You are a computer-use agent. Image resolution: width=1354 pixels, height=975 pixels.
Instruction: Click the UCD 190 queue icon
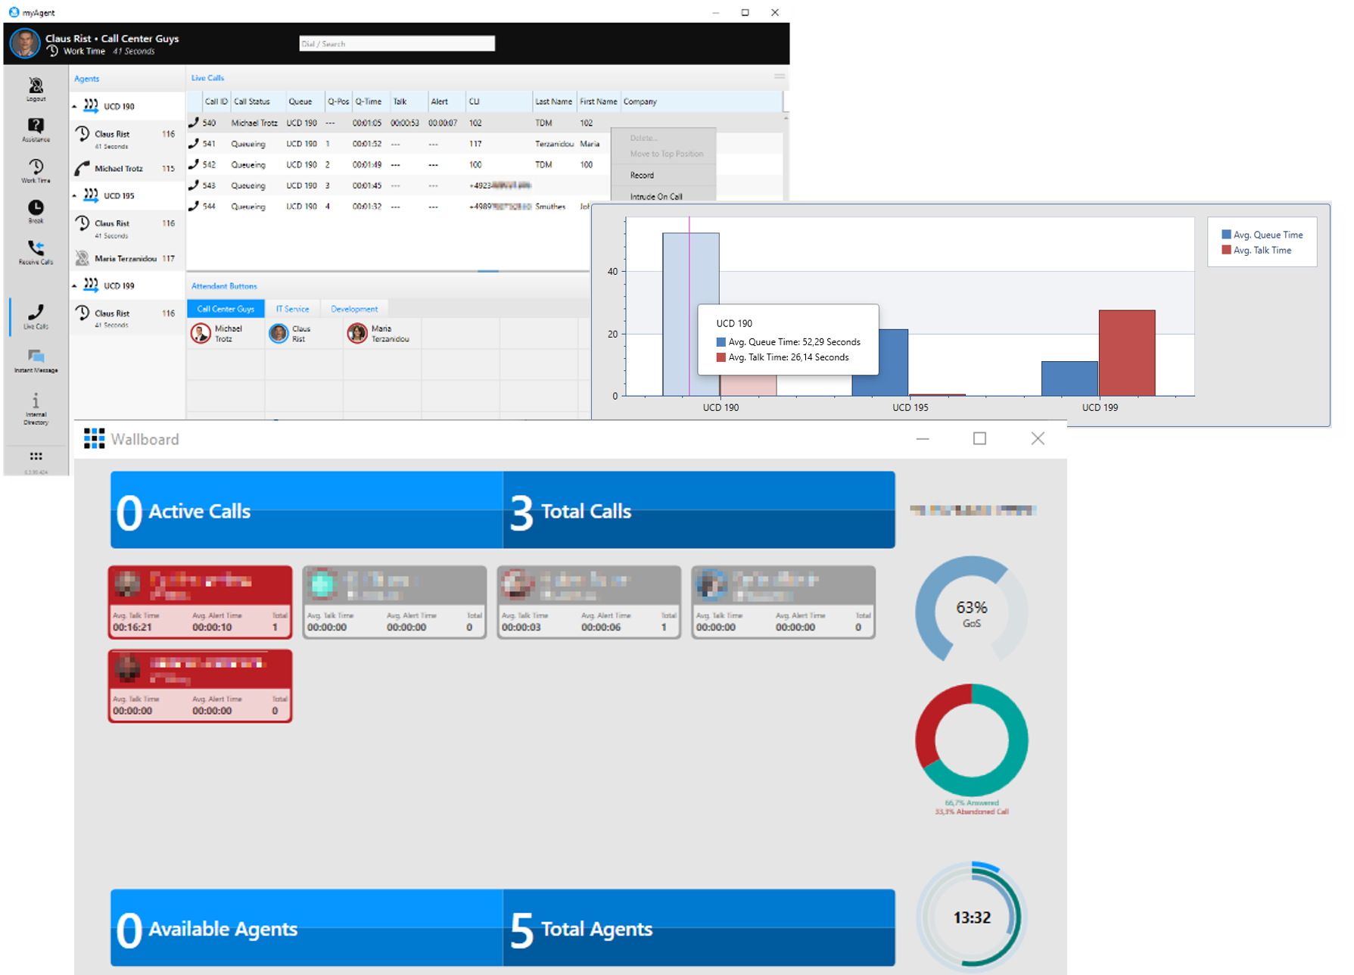tap(91, 106)
